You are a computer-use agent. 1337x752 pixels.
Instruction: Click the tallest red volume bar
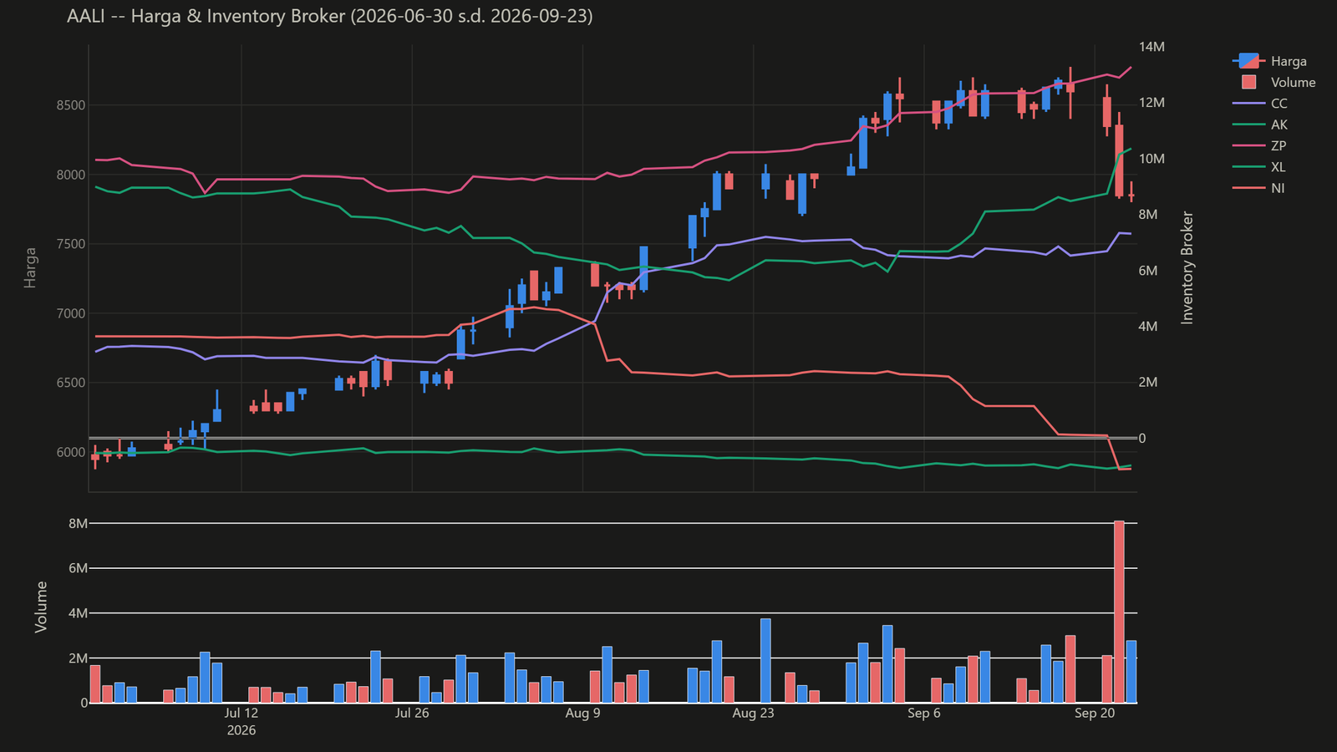point(1119,612)
